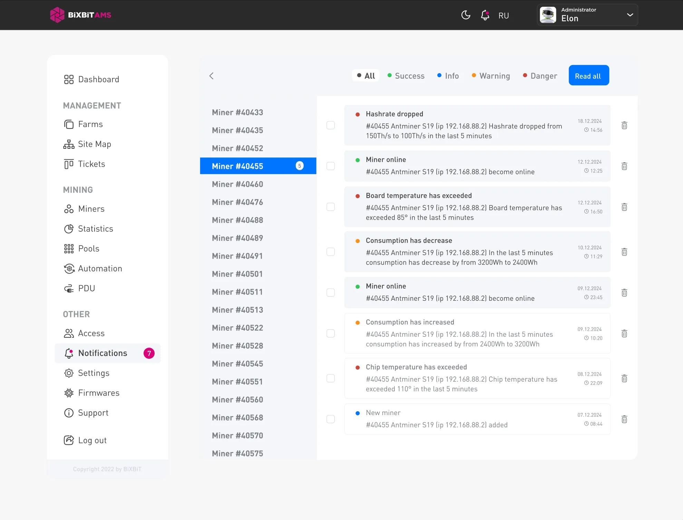683x520 pixels.
Task: Delete the 12:25 Miner online notification
Action: coord(624,166)
